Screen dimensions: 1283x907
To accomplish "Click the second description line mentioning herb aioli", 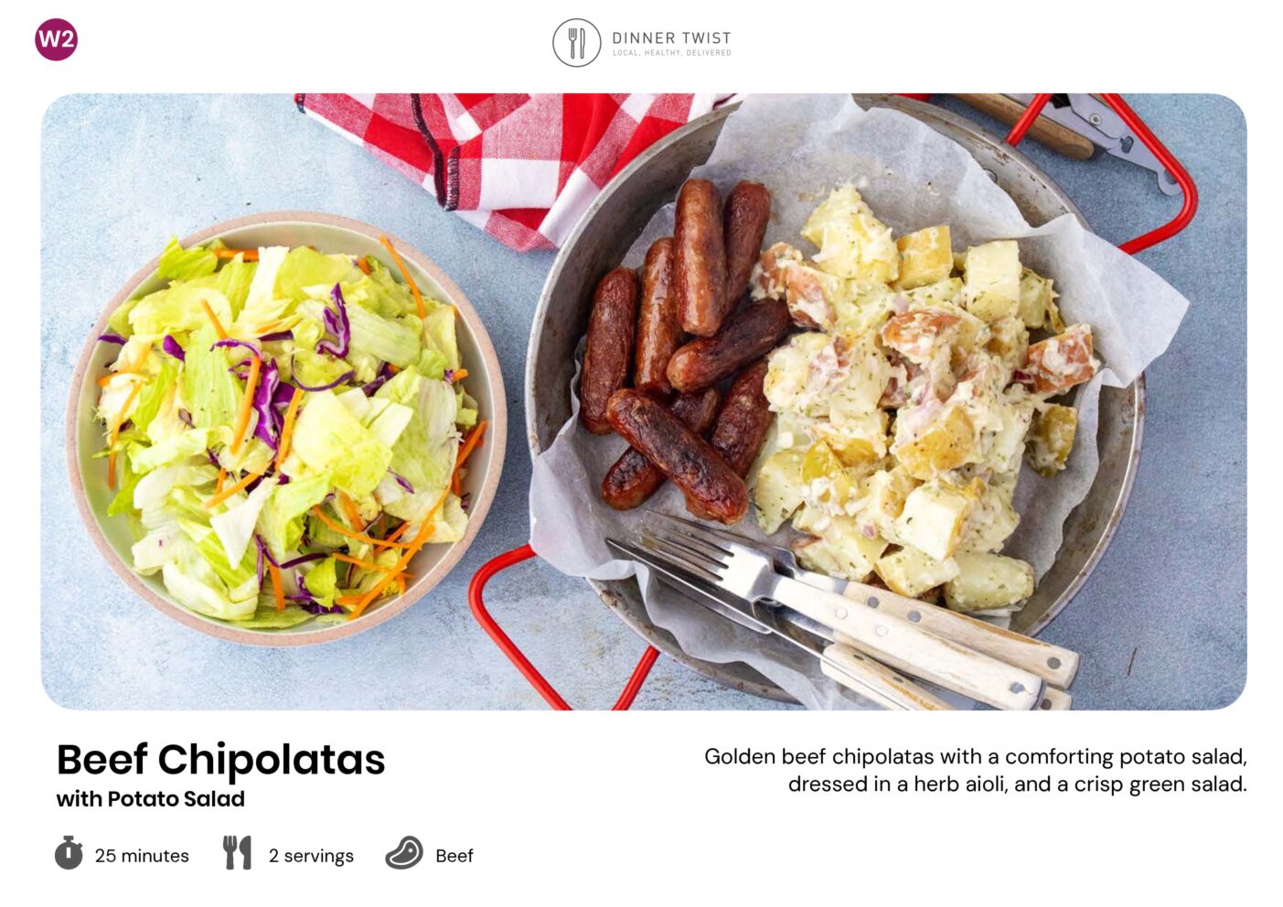I will click(1017, 784).
